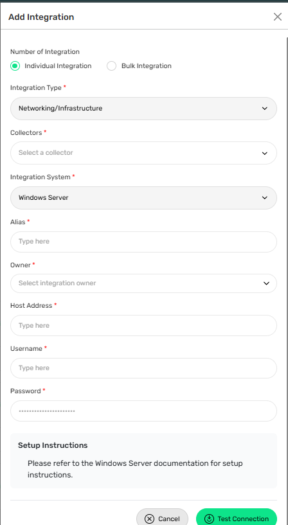
Task: Close the Add Integration dialog
Action: click(x=277, y=17)
